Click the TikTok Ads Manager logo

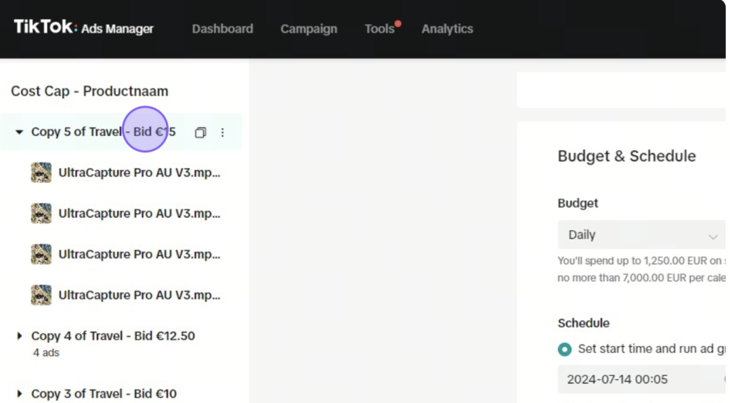tap(83, 28)
